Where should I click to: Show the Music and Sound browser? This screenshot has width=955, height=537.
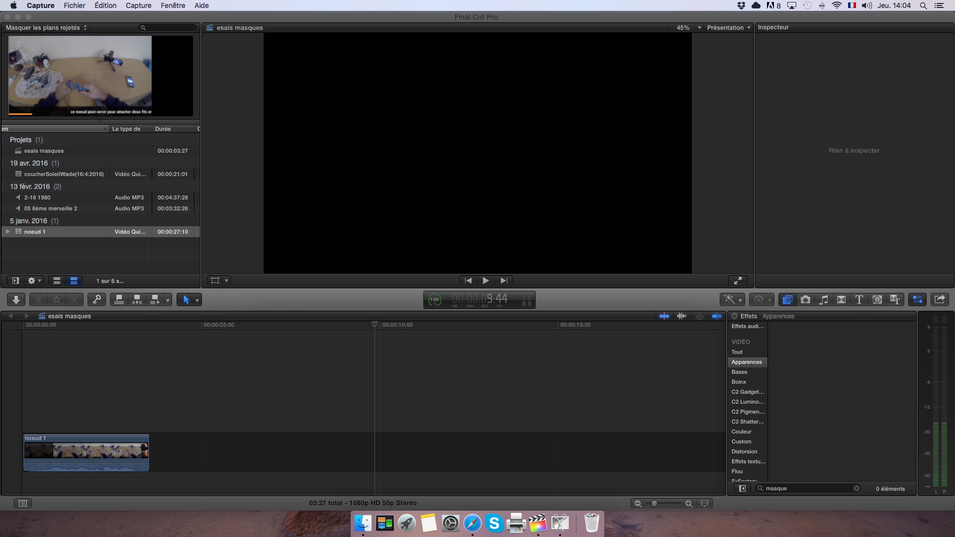(x=823, y=299)
